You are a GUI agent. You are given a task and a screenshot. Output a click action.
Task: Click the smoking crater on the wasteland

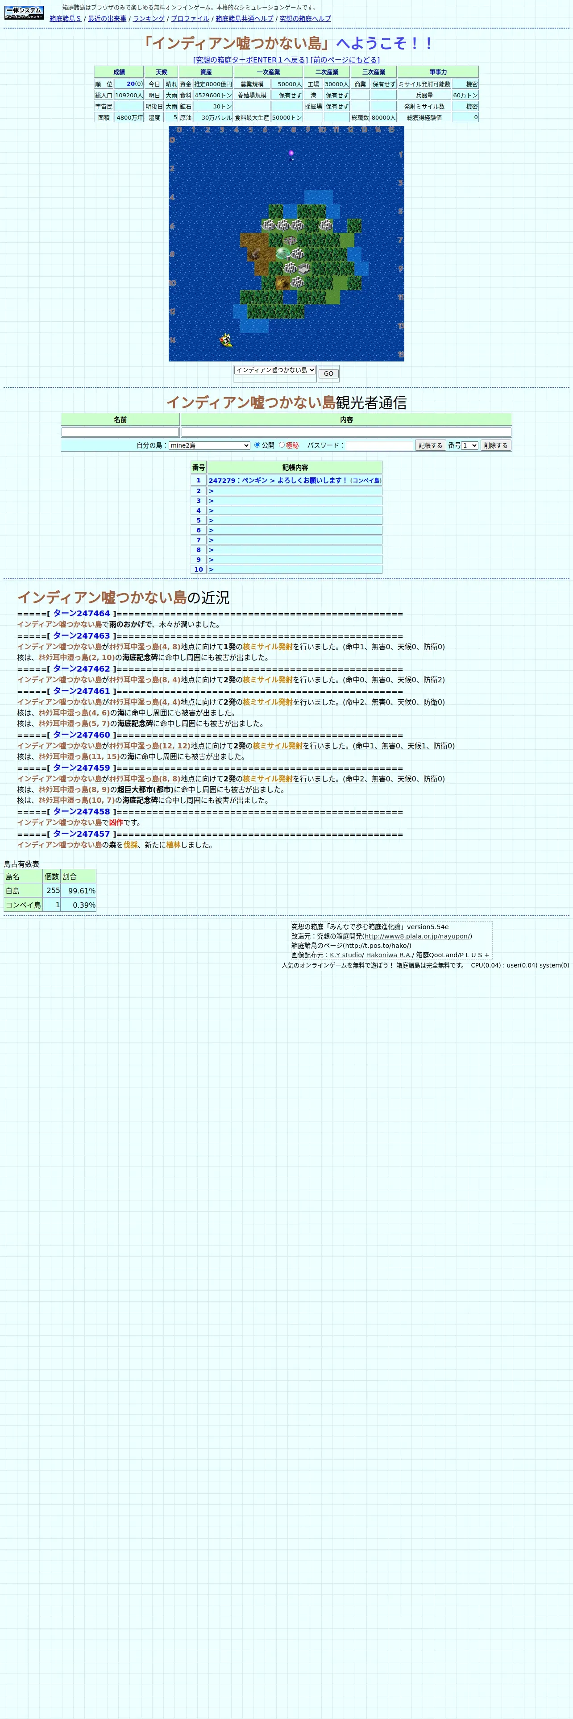click(x=254, y=253)
